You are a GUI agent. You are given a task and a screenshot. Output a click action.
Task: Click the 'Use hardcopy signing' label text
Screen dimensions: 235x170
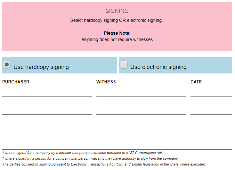click(x=41, y=67)
